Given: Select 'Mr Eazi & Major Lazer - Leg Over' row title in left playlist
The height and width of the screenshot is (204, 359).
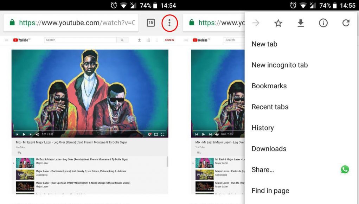Looking at the screenshot, I should (82, 159).
